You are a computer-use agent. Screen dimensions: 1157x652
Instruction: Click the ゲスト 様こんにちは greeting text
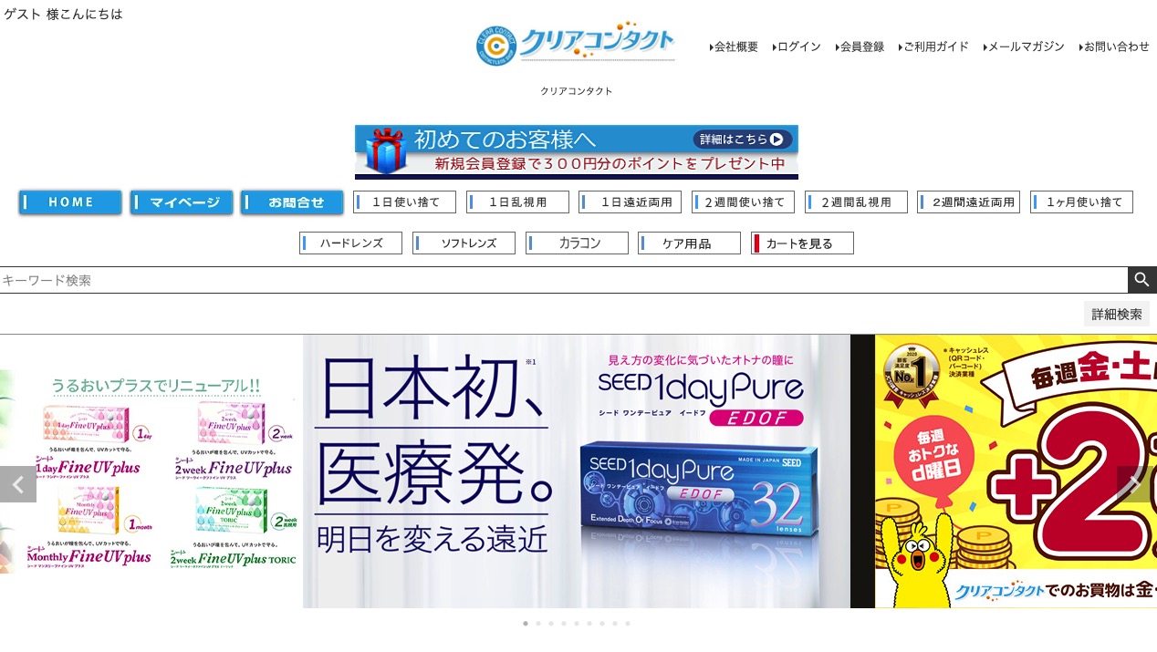tap(63, 14)
